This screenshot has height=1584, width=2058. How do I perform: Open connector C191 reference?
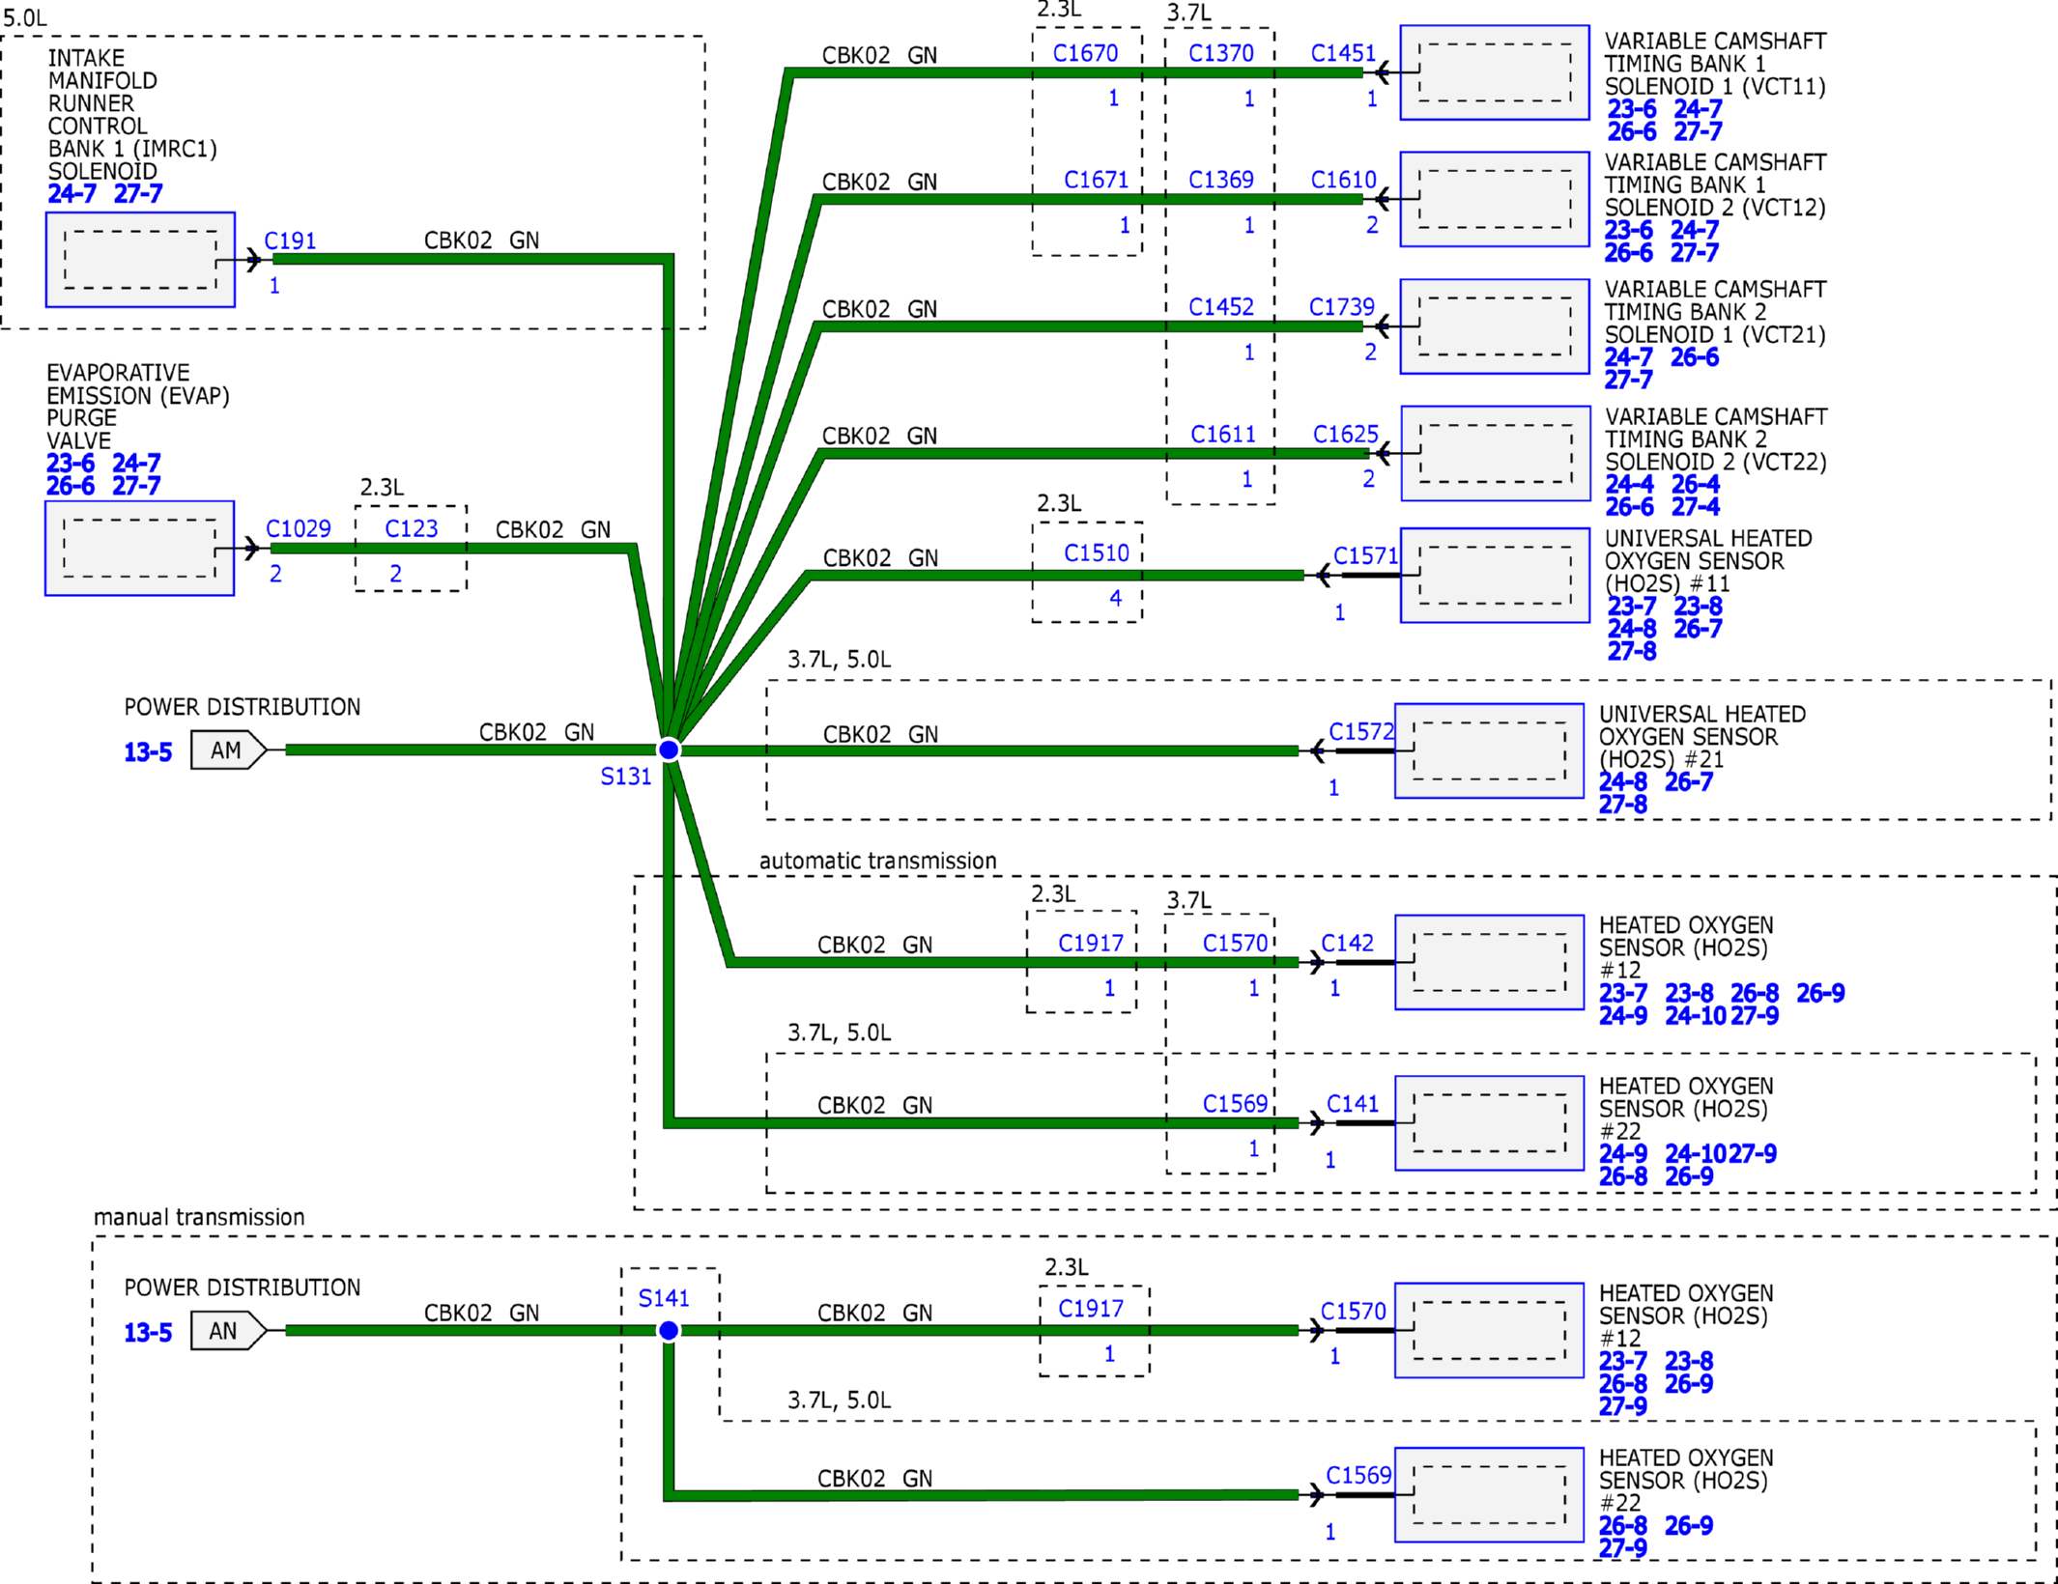click(290, 240)
